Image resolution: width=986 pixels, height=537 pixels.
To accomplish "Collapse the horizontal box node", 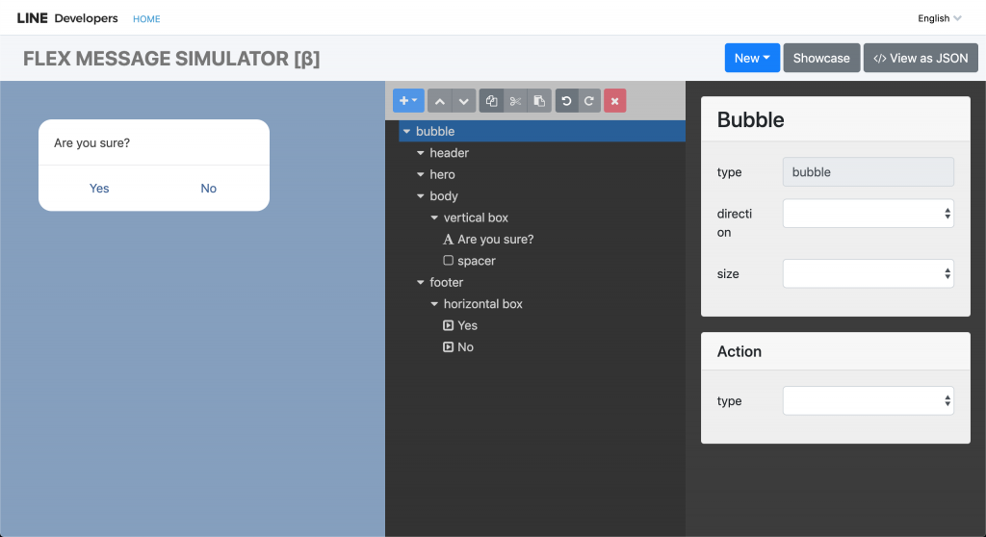I will point(434,304).
